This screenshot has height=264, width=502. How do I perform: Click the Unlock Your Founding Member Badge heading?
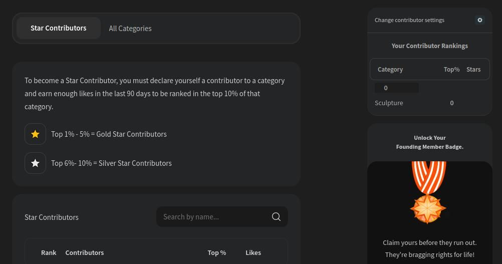pyautogui.click(x=430, y=142)
